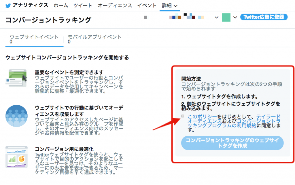Viewport: 295px width, 185px height.
Task: Click the アナリティクス brand title
Action: [x=31, y=5]
